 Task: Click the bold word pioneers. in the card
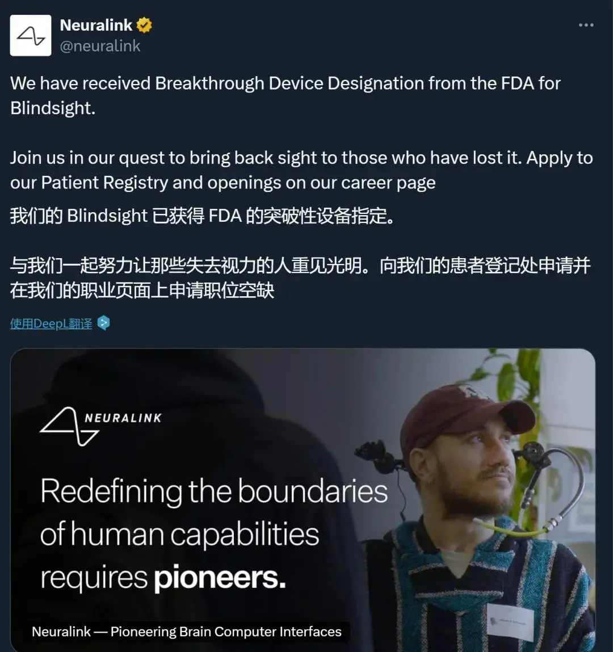click(x=220, y=578)
